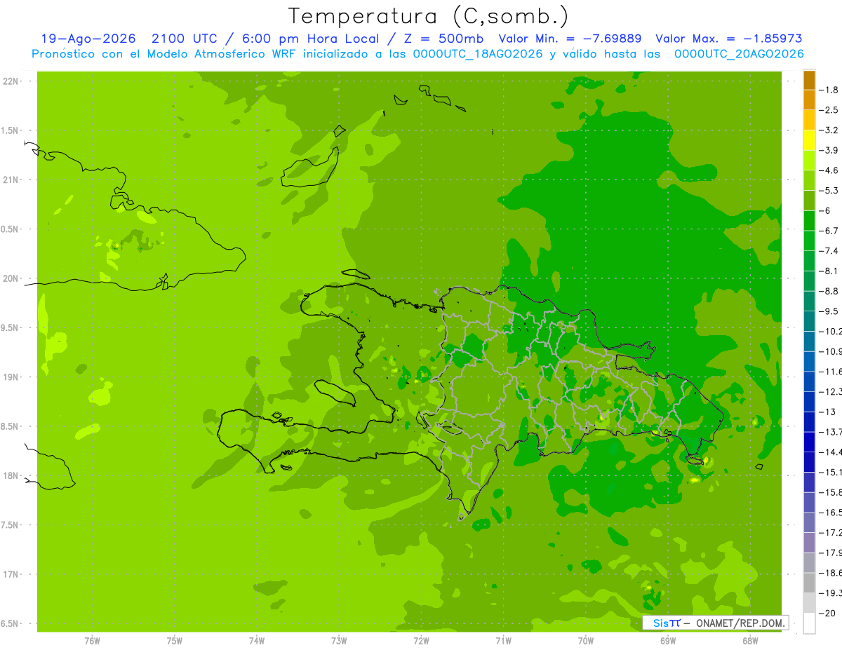Click the "-7.4" colorbar label
This screenshot has height=650, width=842.
830,251
